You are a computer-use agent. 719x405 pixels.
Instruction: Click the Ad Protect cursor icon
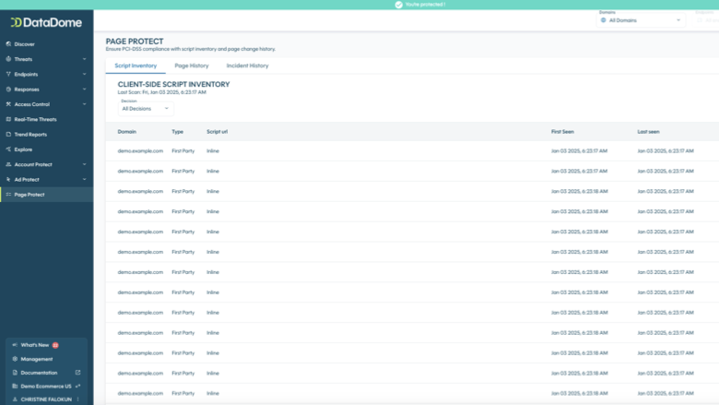coord(8,179)
